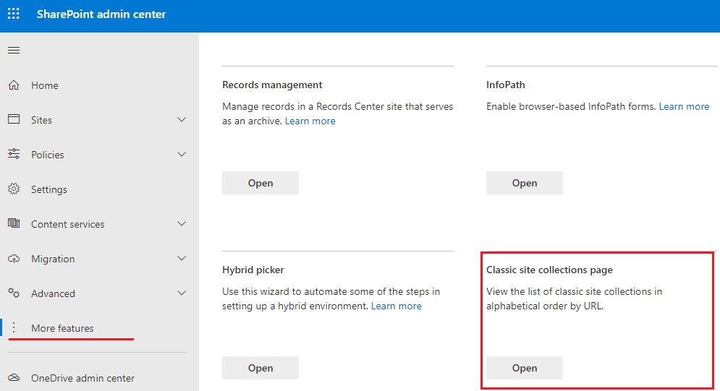720x391 pixels.
Task: Expand the Migration chevron
Action: [x=182, y=259]
